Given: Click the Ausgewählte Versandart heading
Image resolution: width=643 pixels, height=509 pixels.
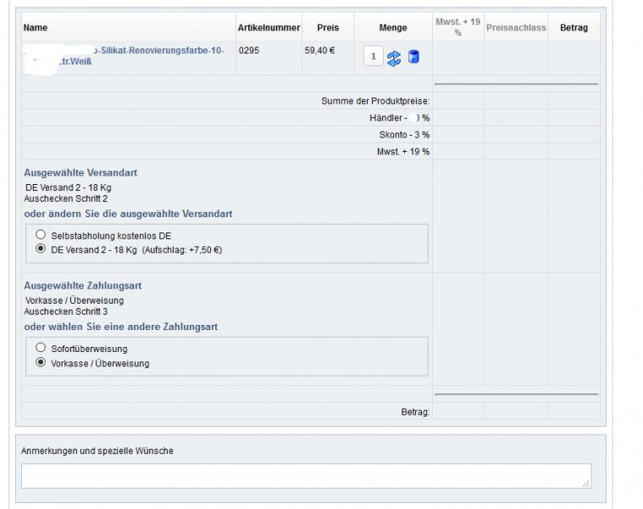Looking at the screenshot, I should click(x=80, y=172).
